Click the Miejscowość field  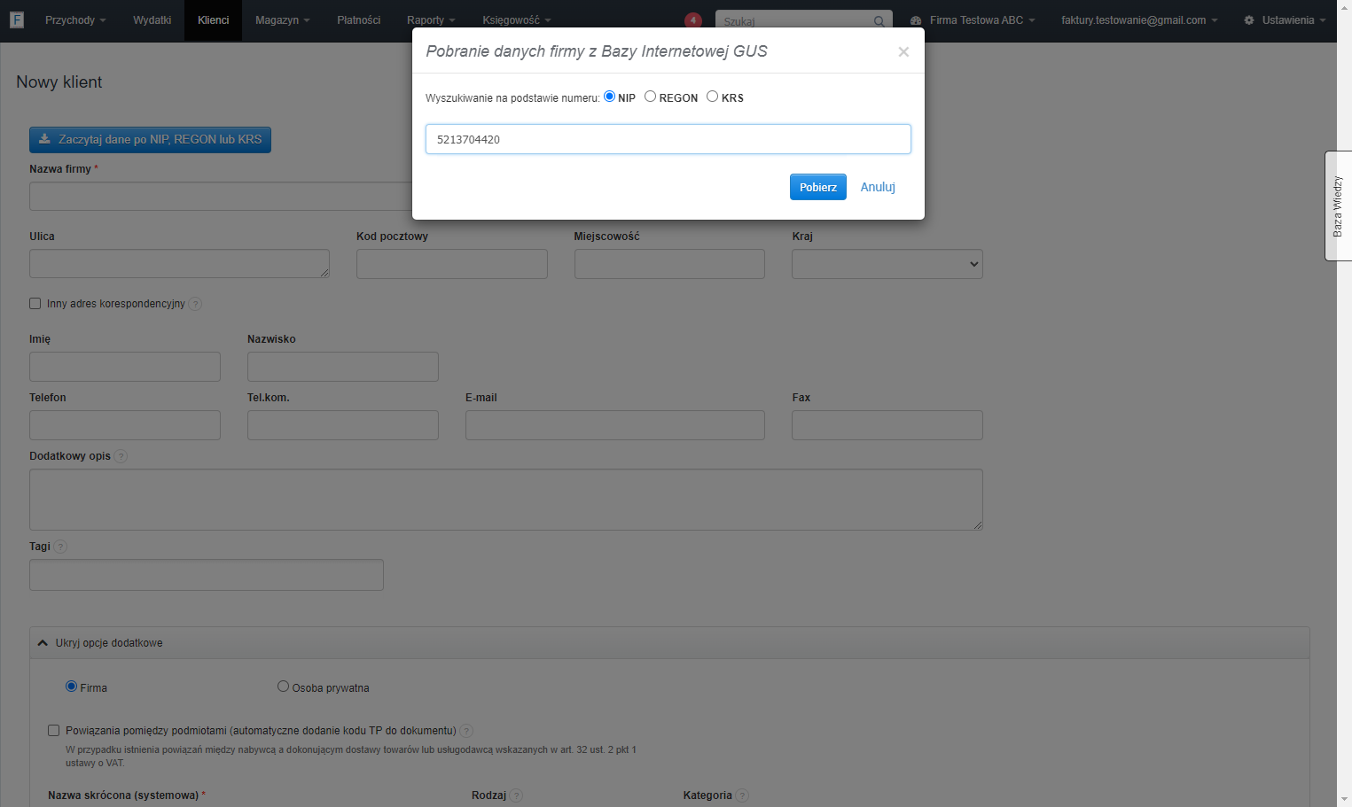pos(670,264)
